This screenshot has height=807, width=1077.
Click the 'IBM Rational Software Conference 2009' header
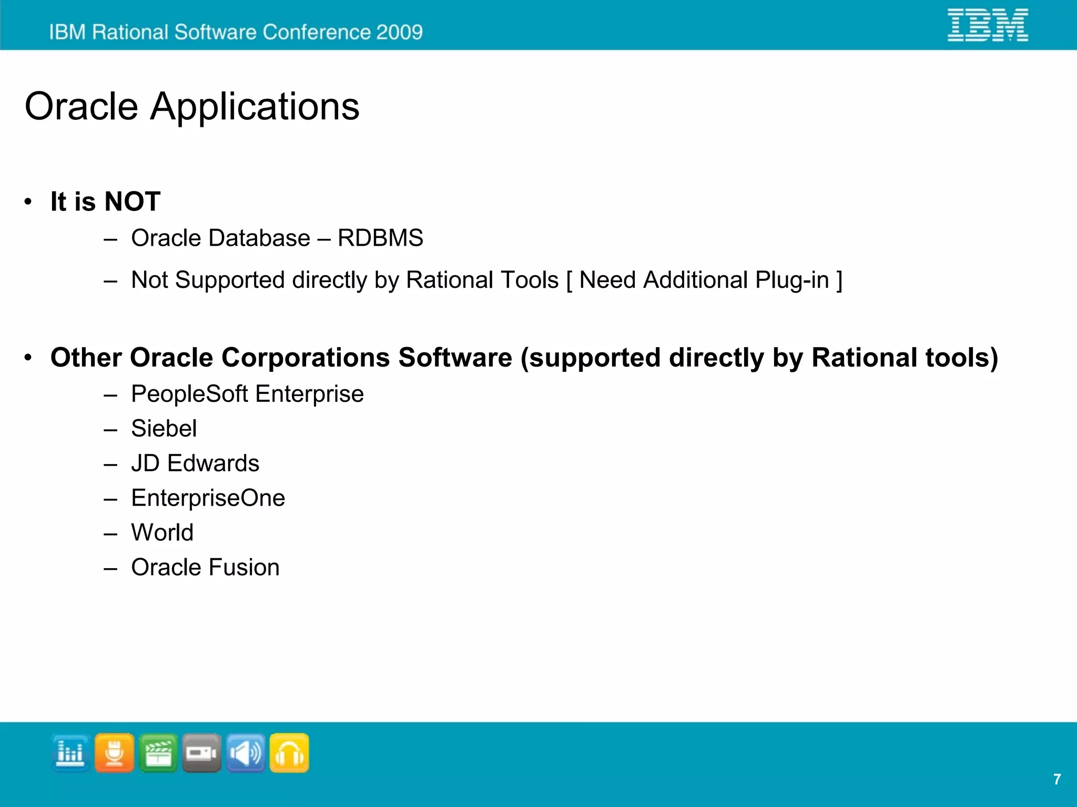(x=236, y=32)
